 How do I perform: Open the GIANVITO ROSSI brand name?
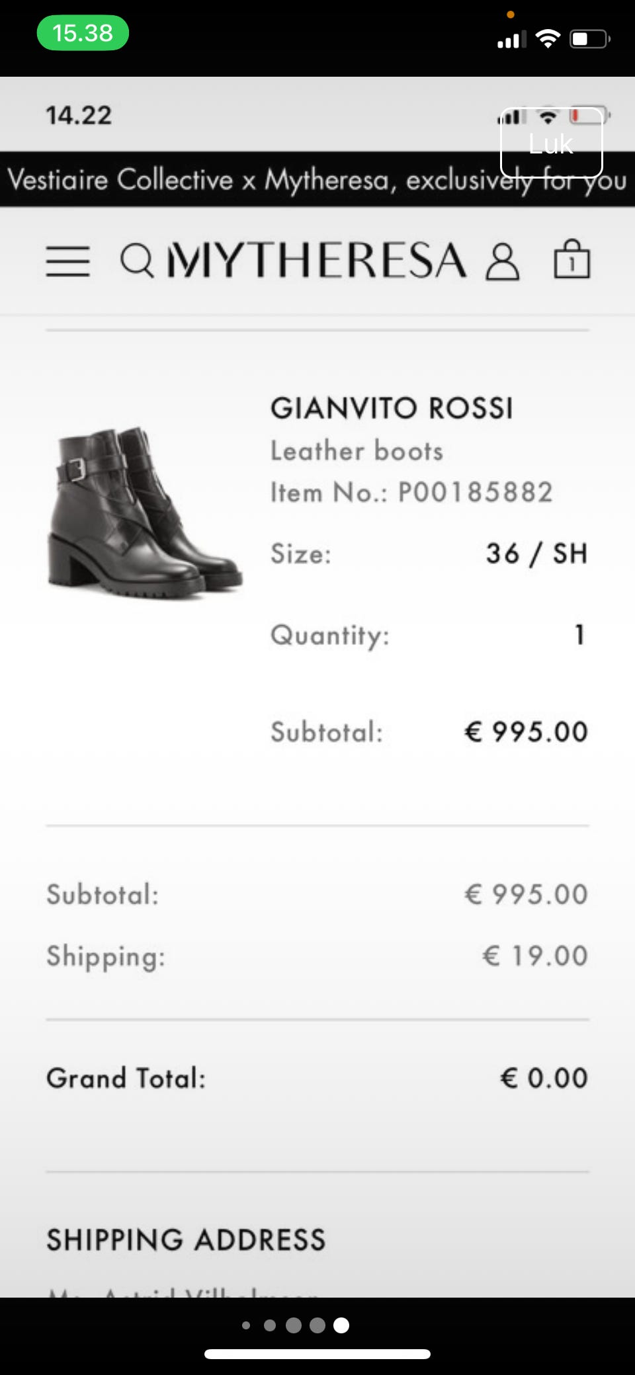[x=392, y=408]
